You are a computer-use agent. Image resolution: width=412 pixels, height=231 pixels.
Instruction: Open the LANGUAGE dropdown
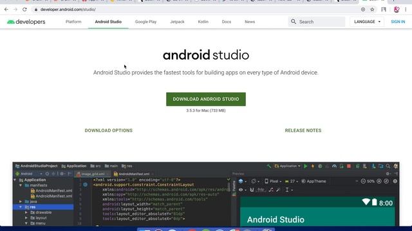point(367,22)
